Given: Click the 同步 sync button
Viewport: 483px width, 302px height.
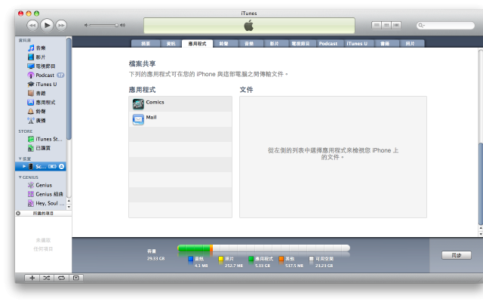Looking at the screenshot, I should tap(457, 255).
